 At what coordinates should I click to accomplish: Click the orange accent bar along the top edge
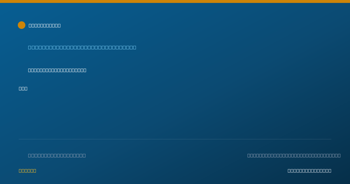click(175, 1)
